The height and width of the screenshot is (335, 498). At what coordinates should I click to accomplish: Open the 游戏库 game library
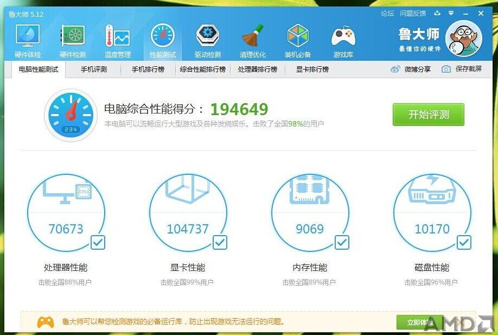click(x=343, y=41)
